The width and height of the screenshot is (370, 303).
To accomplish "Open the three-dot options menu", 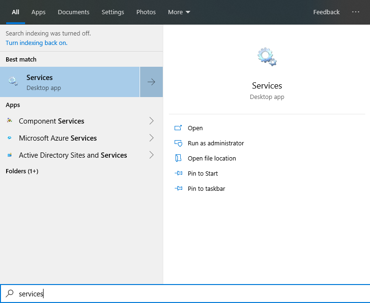I will 356,12.
